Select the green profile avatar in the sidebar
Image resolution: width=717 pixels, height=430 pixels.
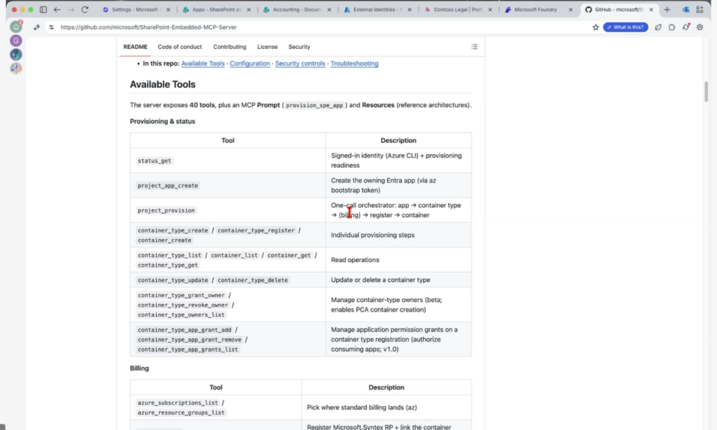pyautogui.click(x=16, y=27)
